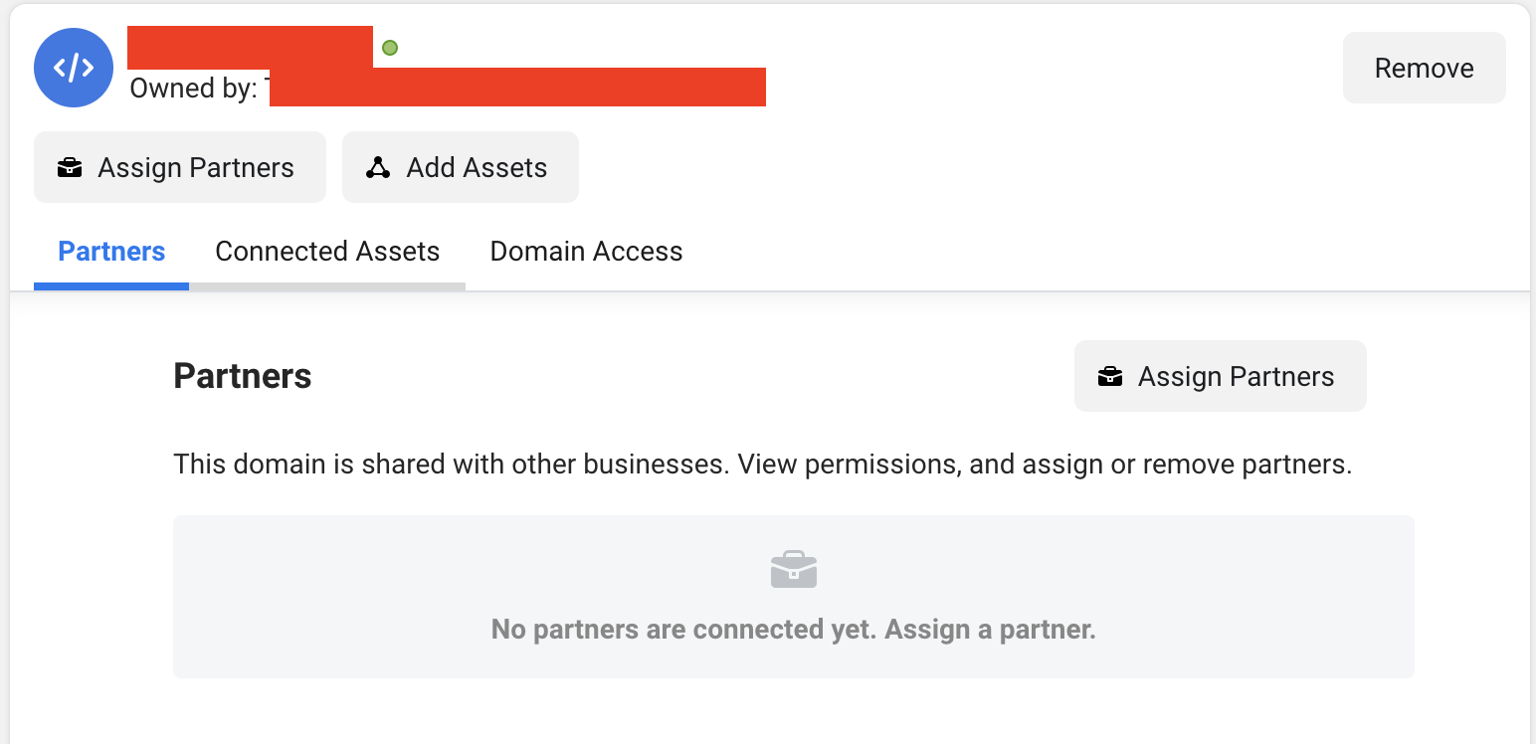Click the bold Partners section heading
Image resolution: width=1536 pixels, height=744 pixels.
click(243, 376)
